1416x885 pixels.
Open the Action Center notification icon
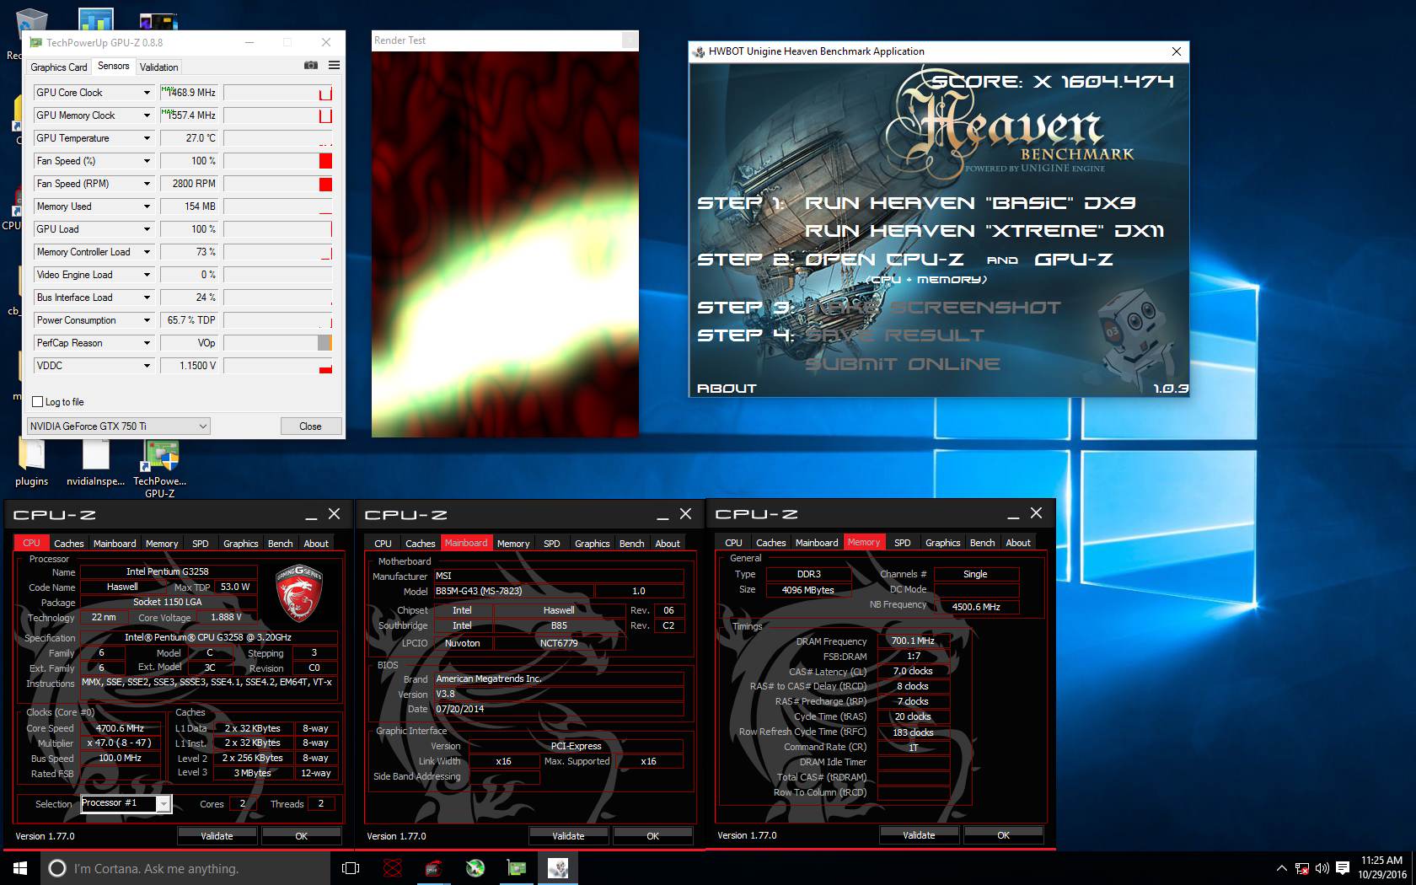click(x=1343, y=868)
